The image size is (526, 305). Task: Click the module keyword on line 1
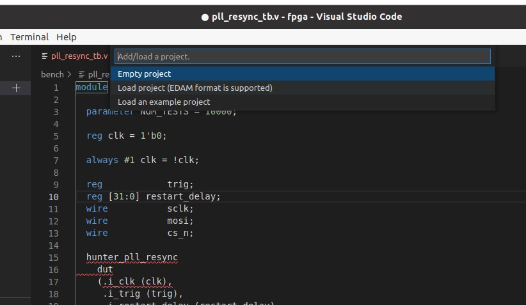click(92, 87)
